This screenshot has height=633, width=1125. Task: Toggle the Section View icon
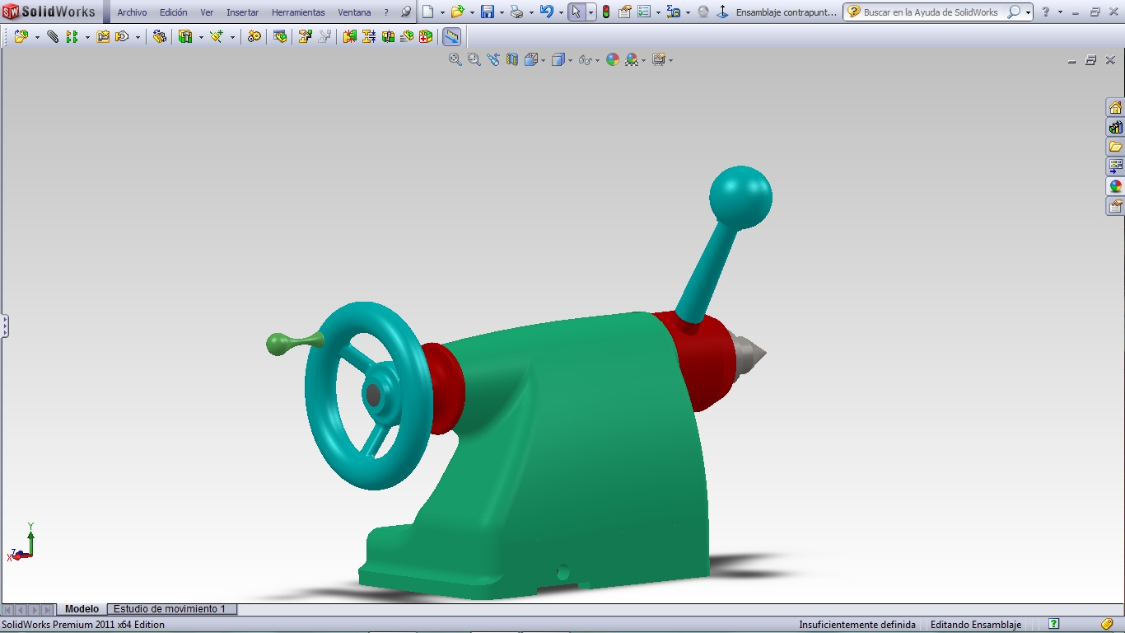coord(512,59)
